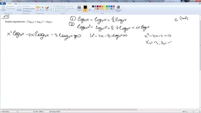Click the vertical scrollbar thumb

(200, 45)
